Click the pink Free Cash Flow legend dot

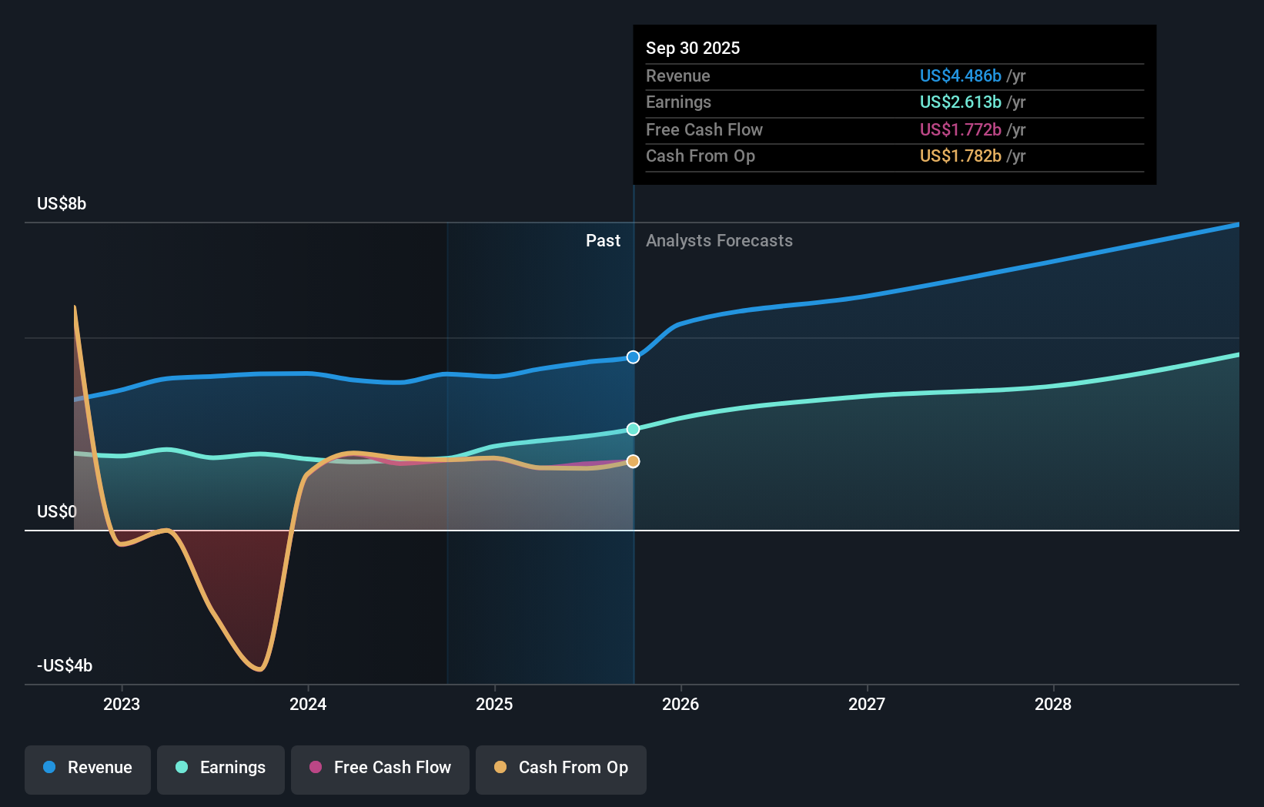click(316, 767)
